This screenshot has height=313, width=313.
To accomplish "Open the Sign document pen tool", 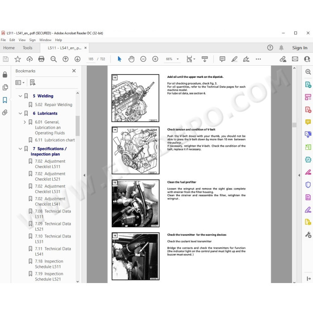I will [x=246, y=59].
